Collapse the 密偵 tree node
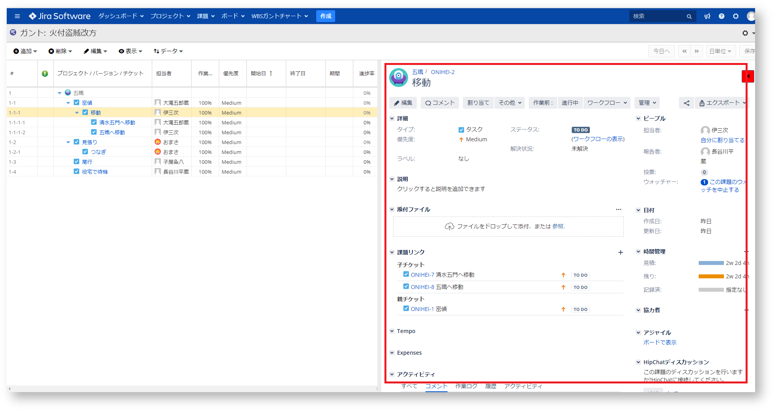This screenshot has width=774, height=411. (x=68, y=103)
